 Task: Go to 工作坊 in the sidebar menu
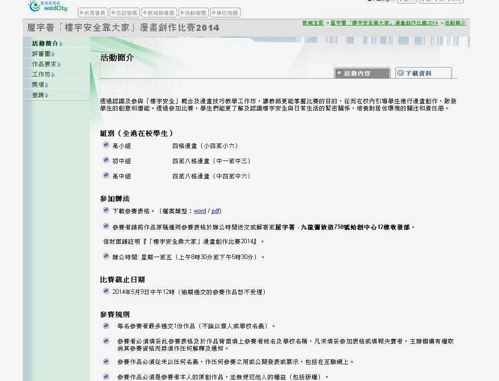(x=41, y=74)
